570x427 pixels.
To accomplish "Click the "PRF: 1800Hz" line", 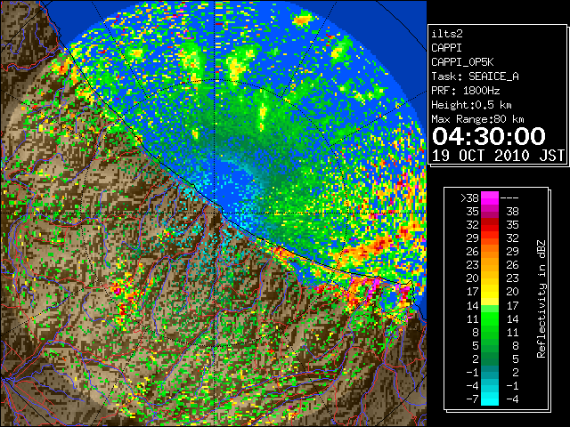I will 466,91.
